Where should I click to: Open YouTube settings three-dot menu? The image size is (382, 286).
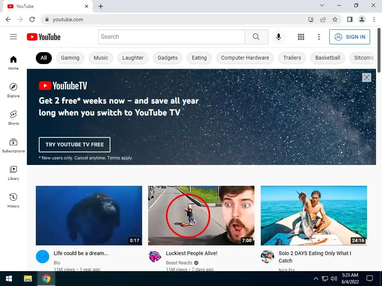(319, 37)
